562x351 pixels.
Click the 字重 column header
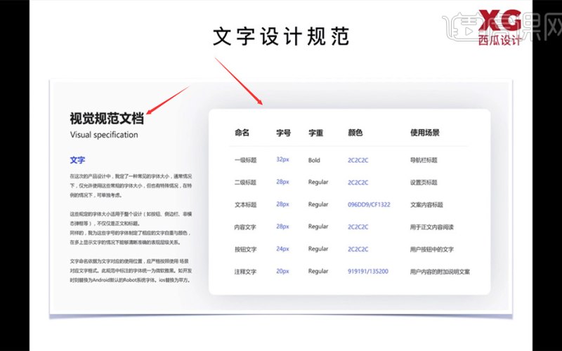(315, 133)
